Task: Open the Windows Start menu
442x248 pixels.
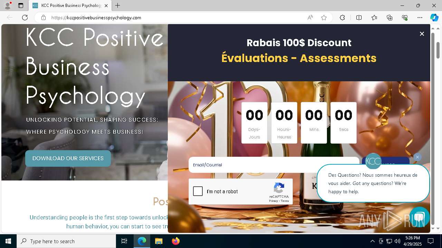Action: coord(8,241)
